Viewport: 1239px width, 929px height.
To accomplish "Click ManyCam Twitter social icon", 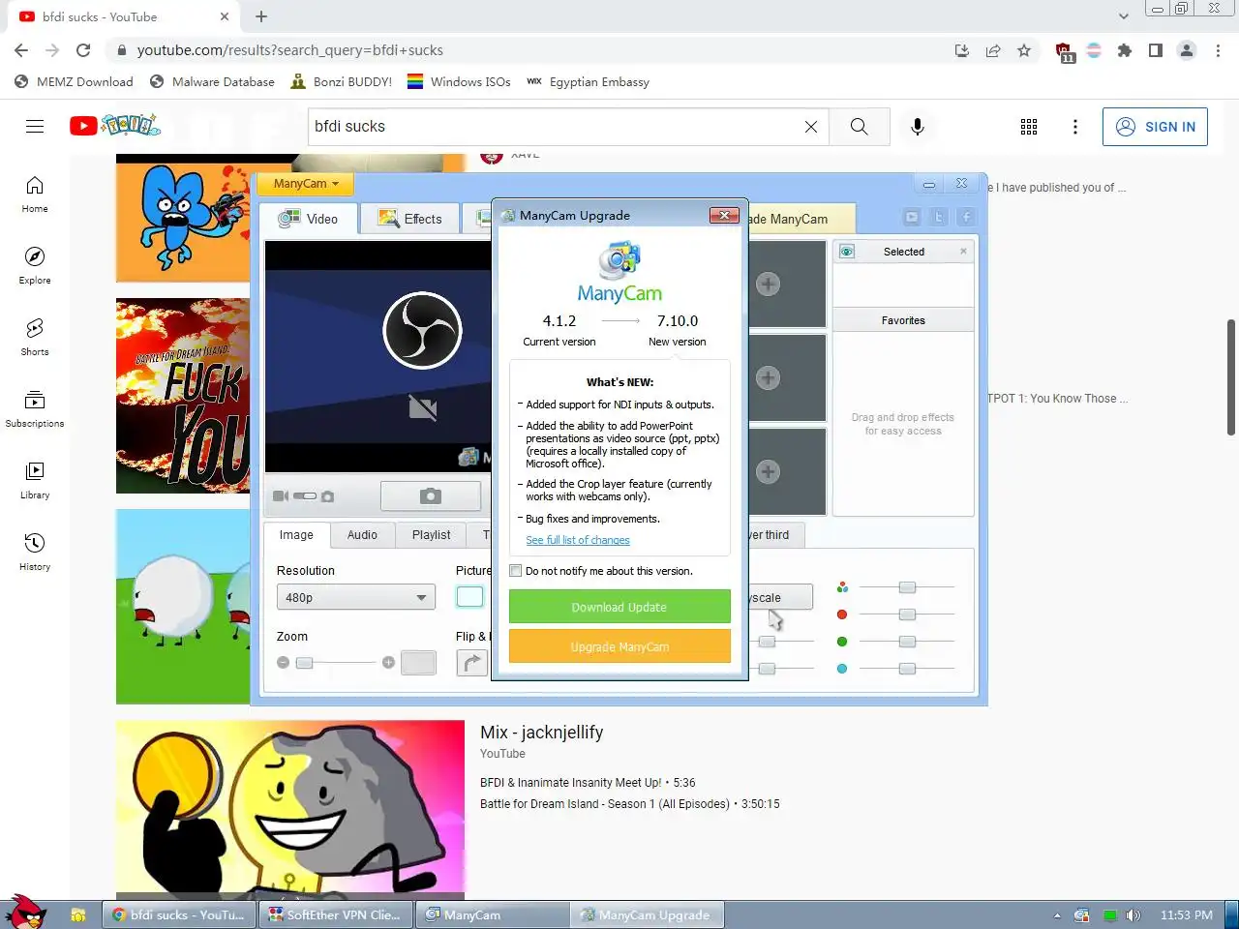I will [x=939, y=218].
